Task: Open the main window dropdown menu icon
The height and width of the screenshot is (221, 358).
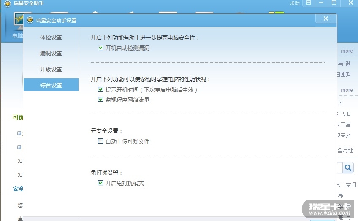Action: tap(309, 3)
